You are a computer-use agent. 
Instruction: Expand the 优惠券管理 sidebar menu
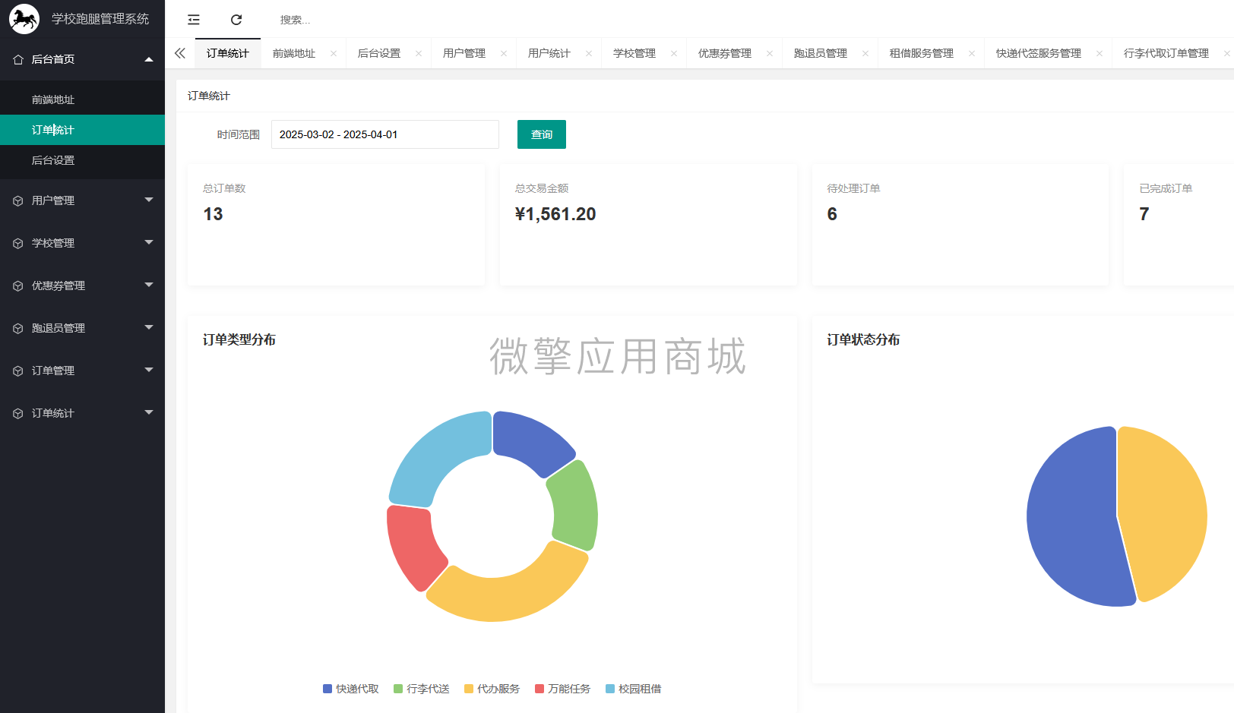coord(149,285)
